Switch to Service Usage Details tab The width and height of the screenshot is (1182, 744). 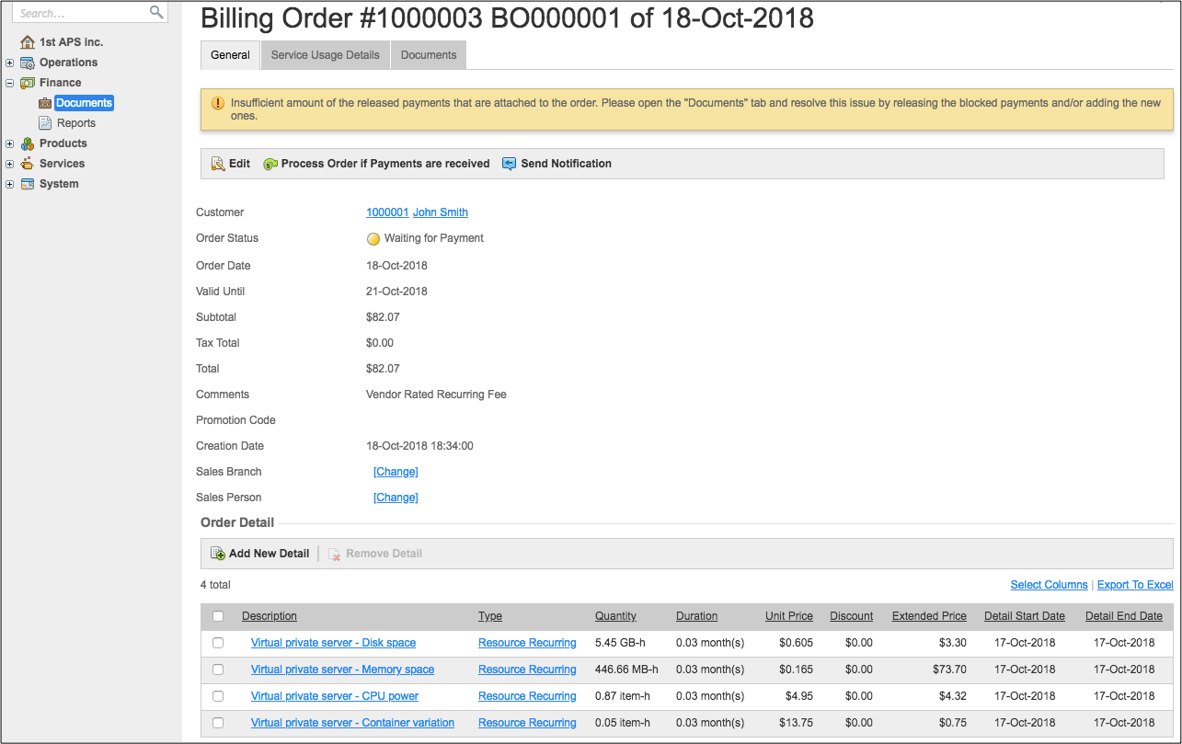(325, 55)
